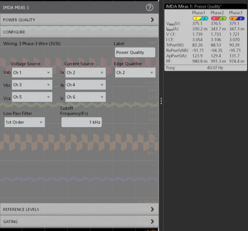Expand the Gating section

(x=79, y=222)
